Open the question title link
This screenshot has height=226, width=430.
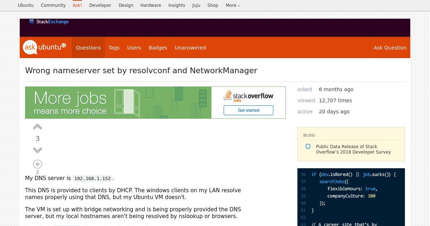click(x=141, y=70)
